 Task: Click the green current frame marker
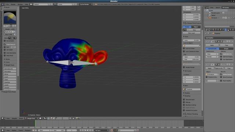coord(35,124)
